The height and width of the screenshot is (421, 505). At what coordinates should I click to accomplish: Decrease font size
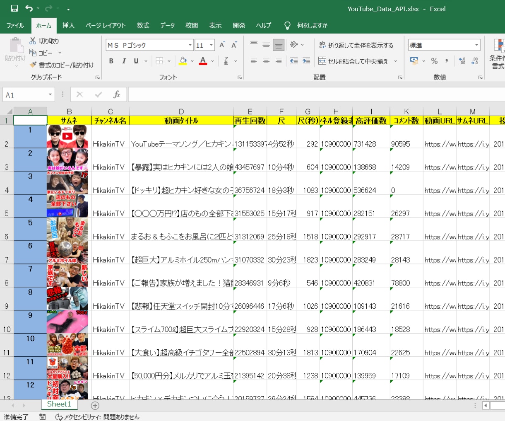[x=234, y=45]
